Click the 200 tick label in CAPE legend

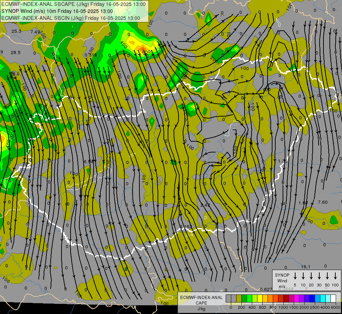241,307
